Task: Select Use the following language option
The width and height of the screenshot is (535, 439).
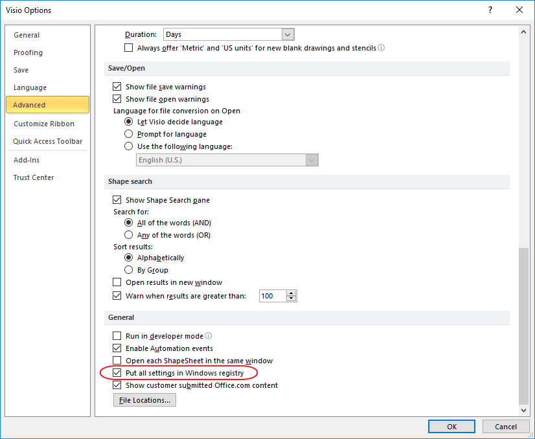Action: [129, 146]
